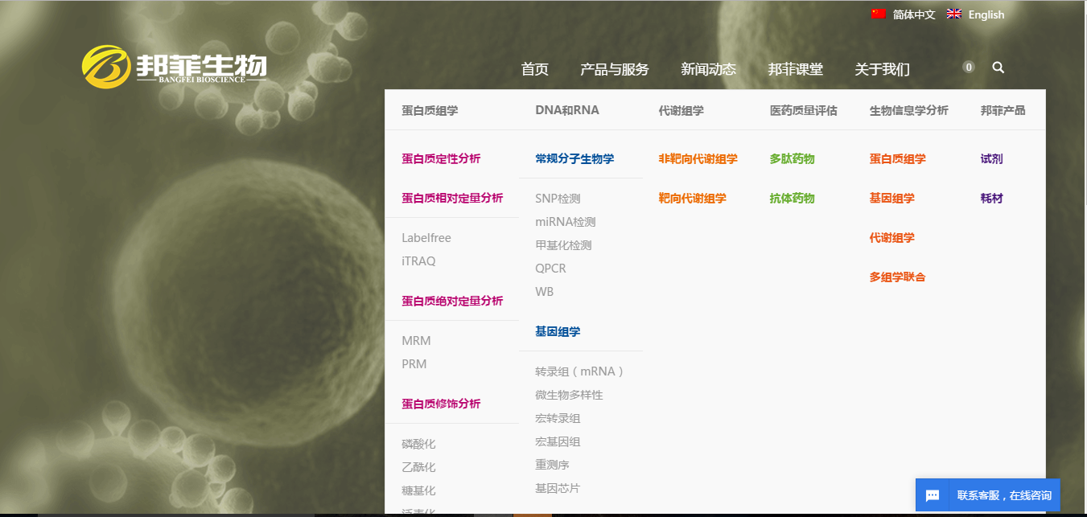The height and width of the screenshot is (517, 1087).
Task: Go to 首页 in navigation
Action: click(x=534, y=69)
